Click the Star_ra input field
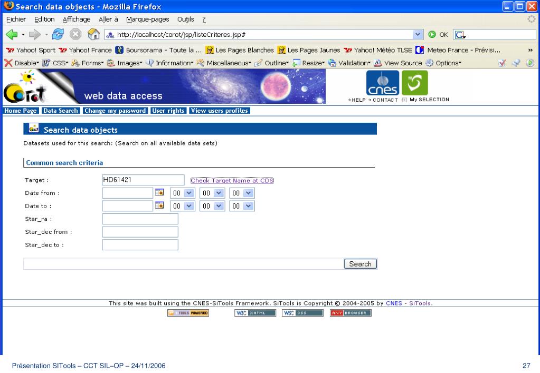This screenshot has height=373, width=540. point(140,219)
